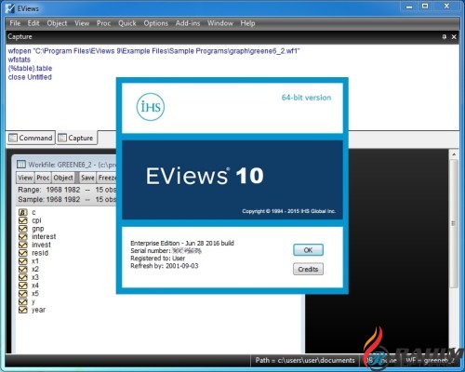Click the wfopen command line in Capture
465x372 pixels.
click(x=154, y=51)
